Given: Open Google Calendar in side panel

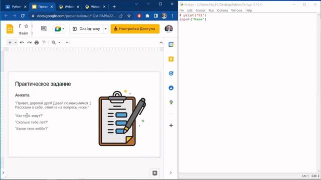Looking at the screenshot, I should [171, 44].
